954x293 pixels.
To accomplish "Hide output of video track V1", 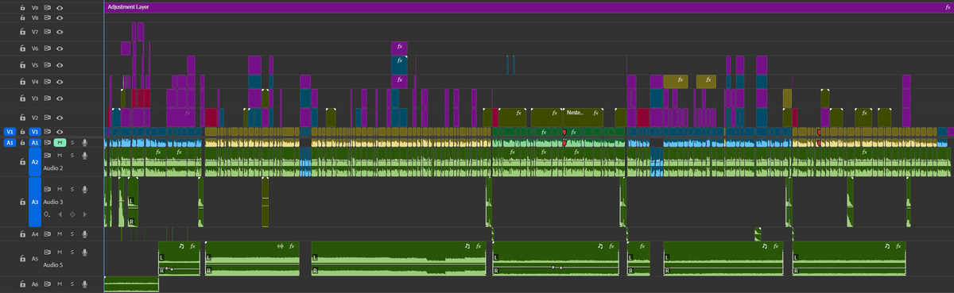I will click(x=60, y=132).
